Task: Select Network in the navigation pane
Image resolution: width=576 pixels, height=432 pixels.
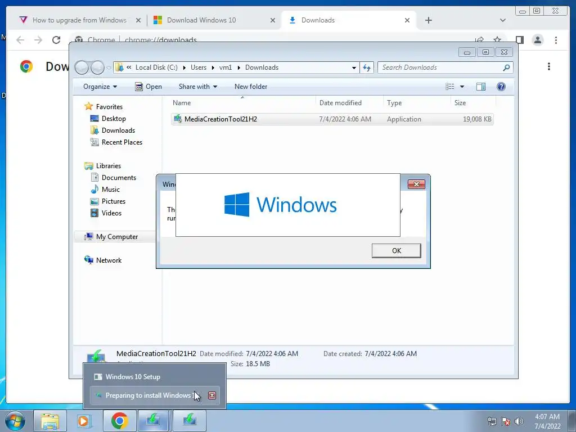Action: coord(109,260)
